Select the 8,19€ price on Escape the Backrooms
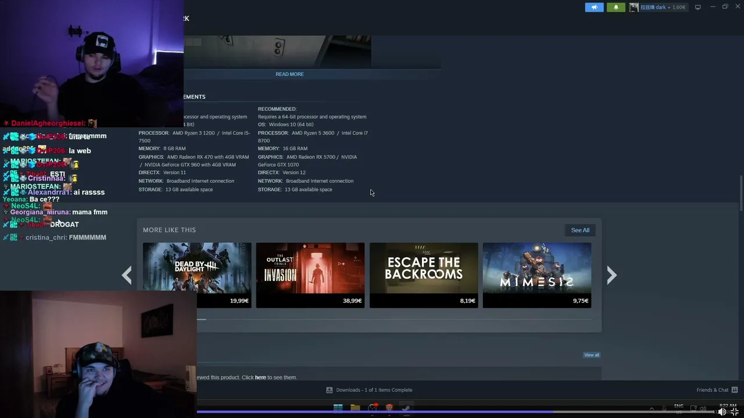Screen dimensions: 744x418 [467, 301]
